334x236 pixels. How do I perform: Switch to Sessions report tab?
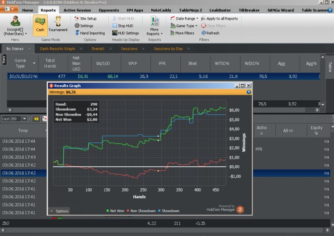[x=129, y=49]
